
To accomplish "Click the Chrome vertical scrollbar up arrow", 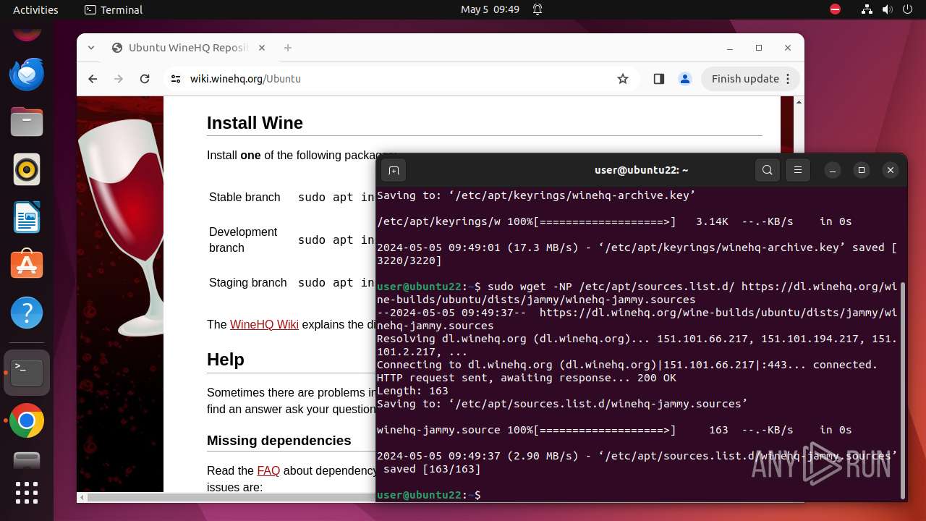I will (x=799, y=102).
